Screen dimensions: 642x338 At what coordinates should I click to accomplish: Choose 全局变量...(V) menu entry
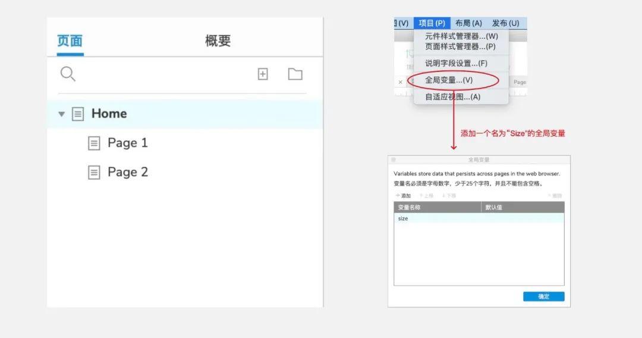pyautogui.click(x=449, y=80)
